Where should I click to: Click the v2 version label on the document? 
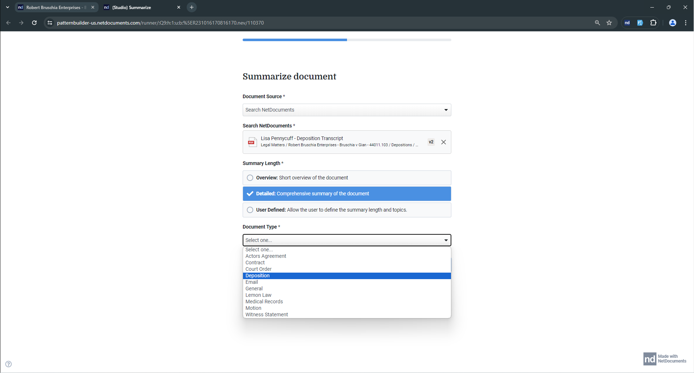point(431,142)
